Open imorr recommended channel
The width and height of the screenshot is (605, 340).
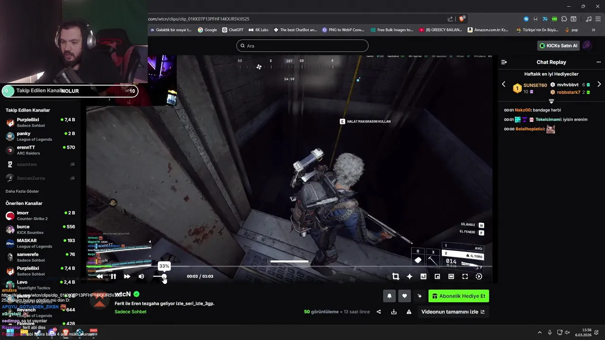(x=40, y=216)
